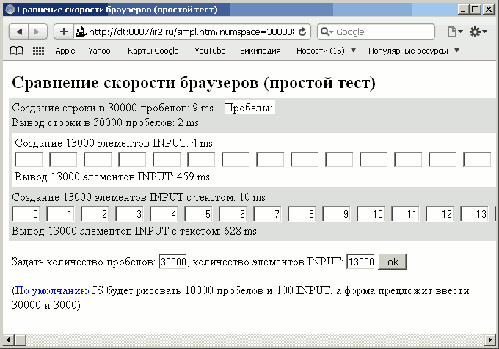The height and width of the screenshot is (349, 499).
Task: Click the input box containing 5
Action: (198, 214)
